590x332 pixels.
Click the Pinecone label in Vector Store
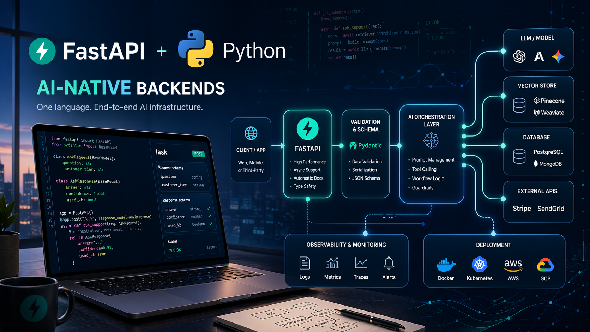point(553,101)
